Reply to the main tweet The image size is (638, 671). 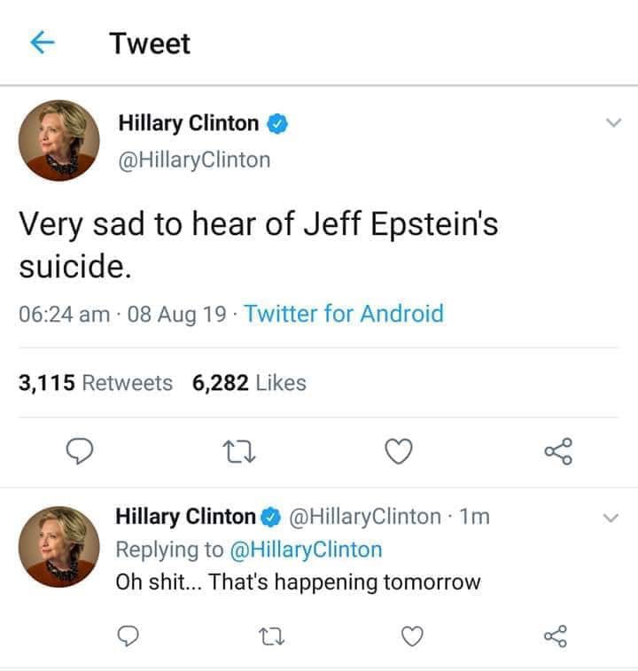pyautogui.click(x=82, y=452)
